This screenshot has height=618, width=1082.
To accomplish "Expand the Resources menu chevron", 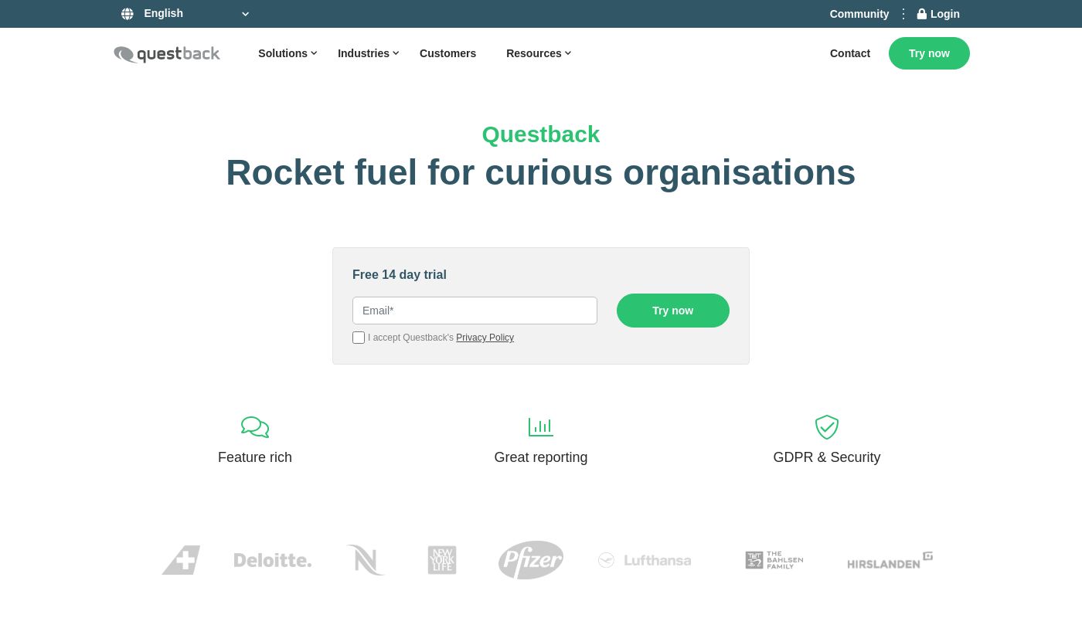I will pyautogui.click(x=568, y=53).
